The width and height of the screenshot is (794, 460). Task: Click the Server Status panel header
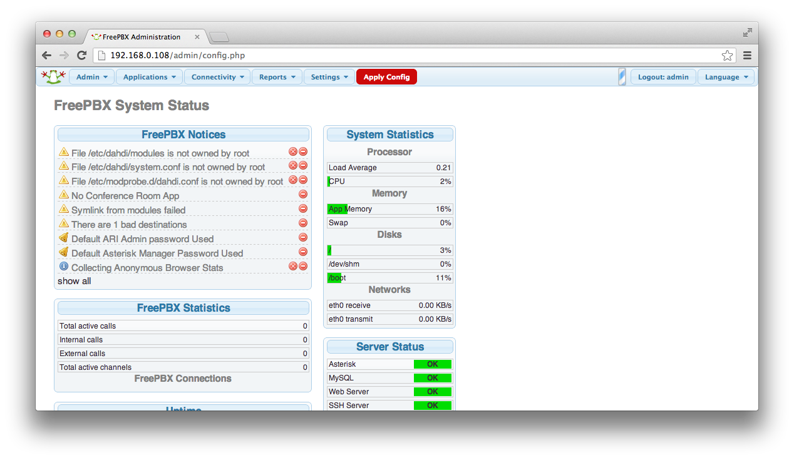(389, 347)
